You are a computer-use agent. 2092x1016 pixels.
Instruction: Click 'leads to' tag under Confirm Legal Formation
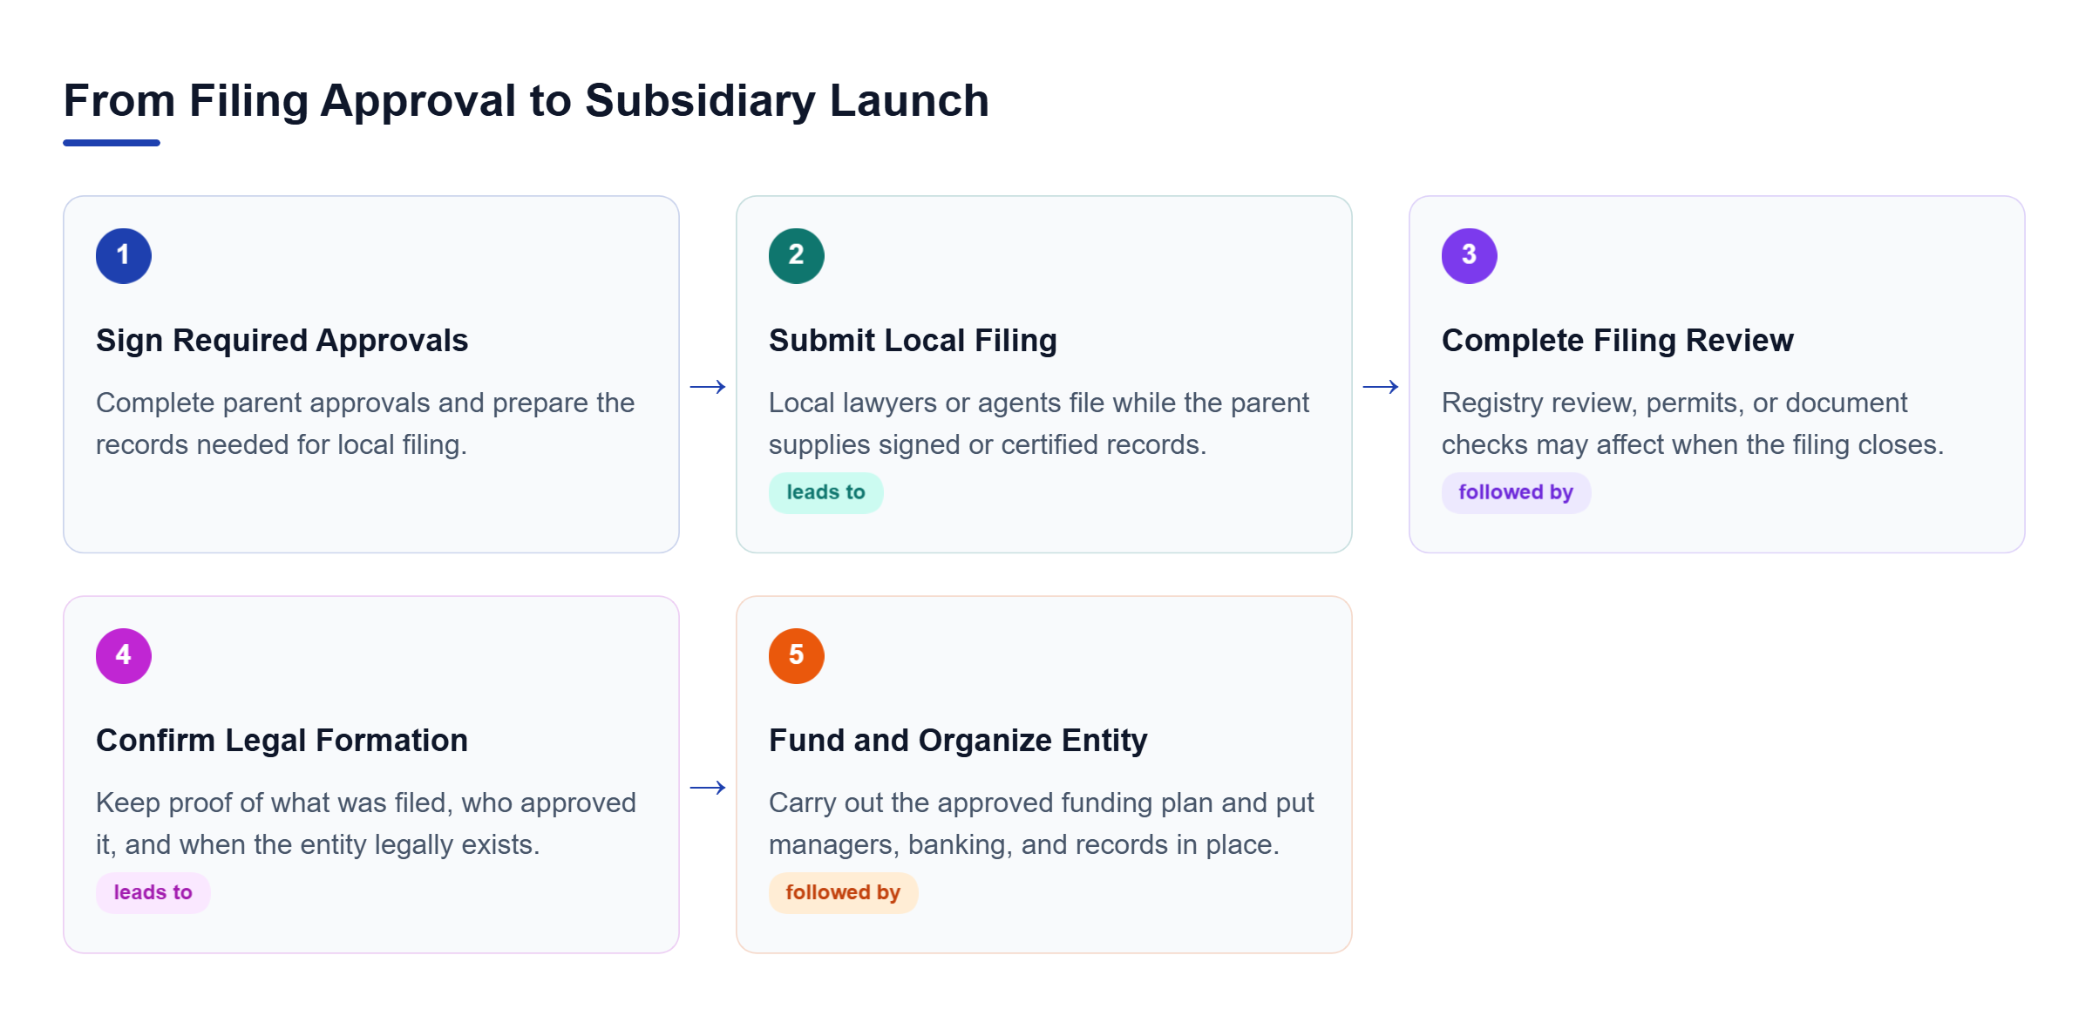click(153, 893)
